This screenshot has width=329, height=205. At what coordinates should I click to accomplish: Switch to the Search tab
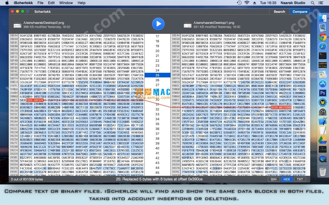coord(279,12)
